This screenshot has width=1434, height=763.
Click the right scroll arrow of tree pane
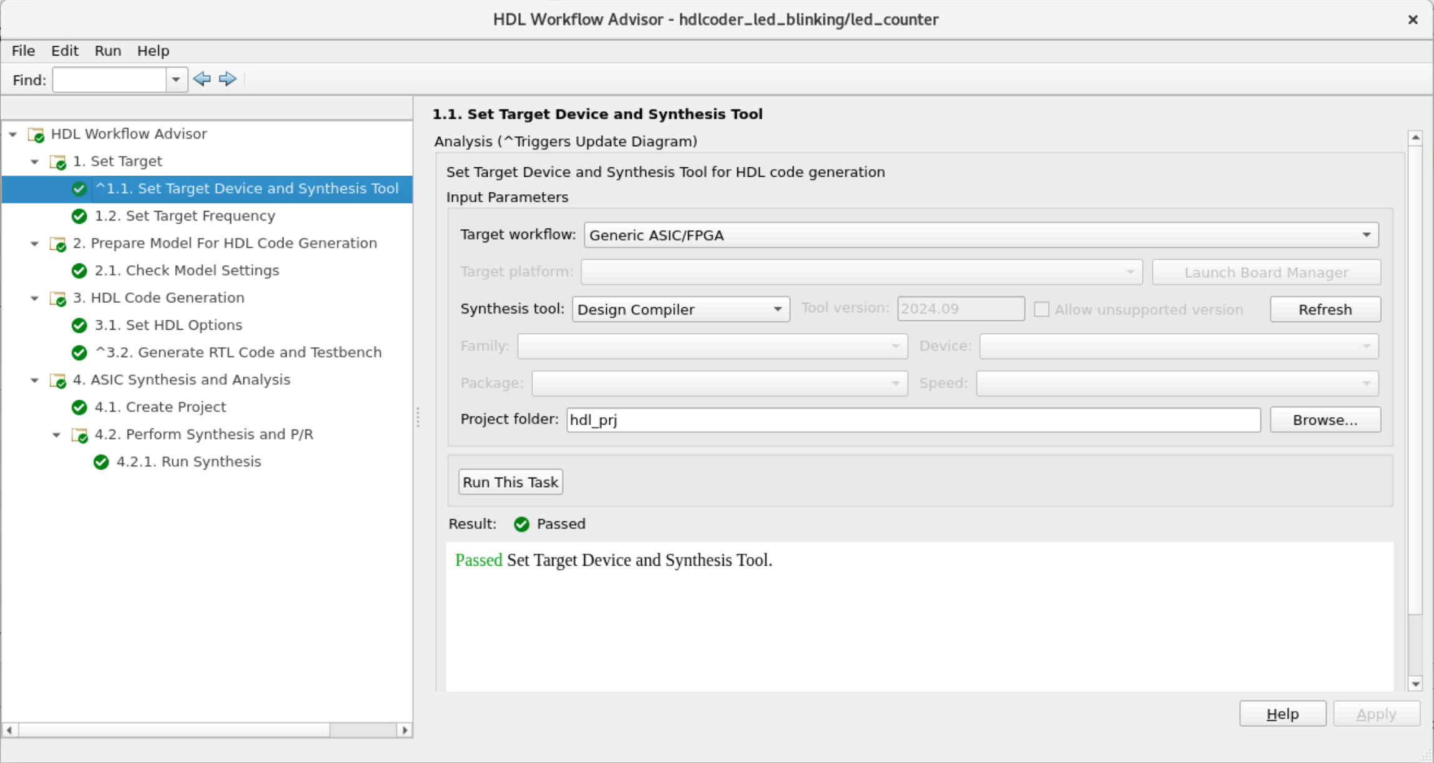(405, 730)
